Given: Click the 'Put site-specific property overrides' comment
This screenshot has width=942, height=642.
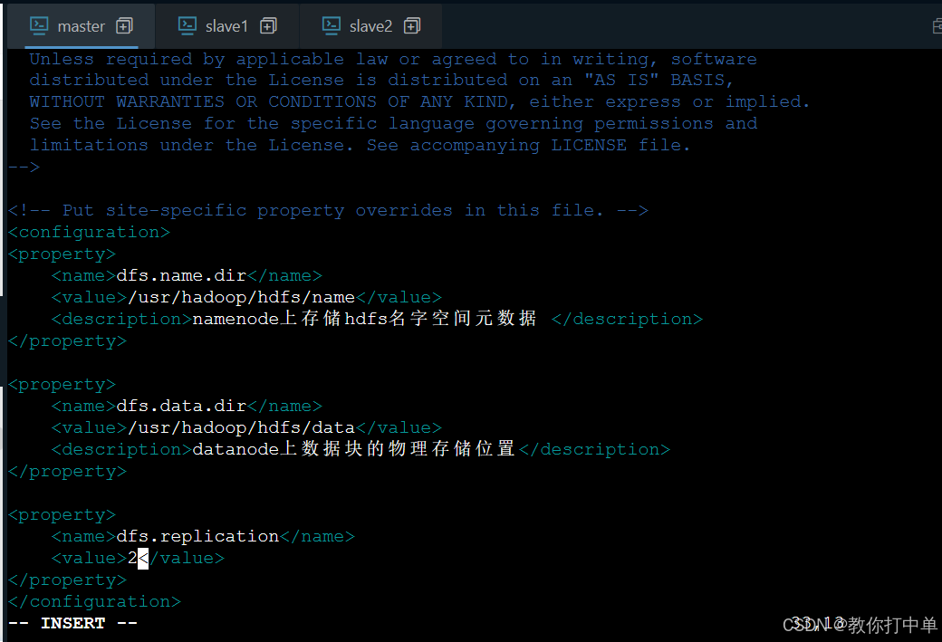Looking at the screenshot, I should (329, 211).
